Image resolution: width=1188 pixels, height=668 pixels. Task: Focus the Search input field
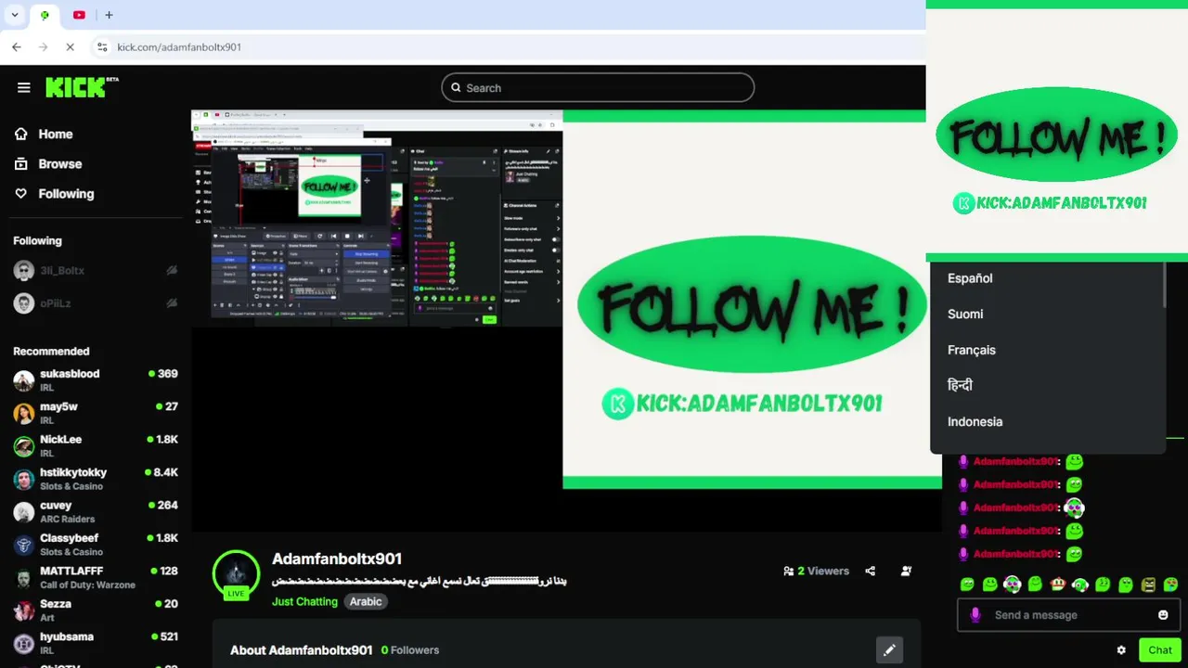pyautogui.click(x=598, y=87)
